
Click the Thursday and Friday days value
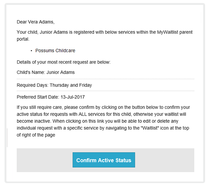tap(71, 85)
